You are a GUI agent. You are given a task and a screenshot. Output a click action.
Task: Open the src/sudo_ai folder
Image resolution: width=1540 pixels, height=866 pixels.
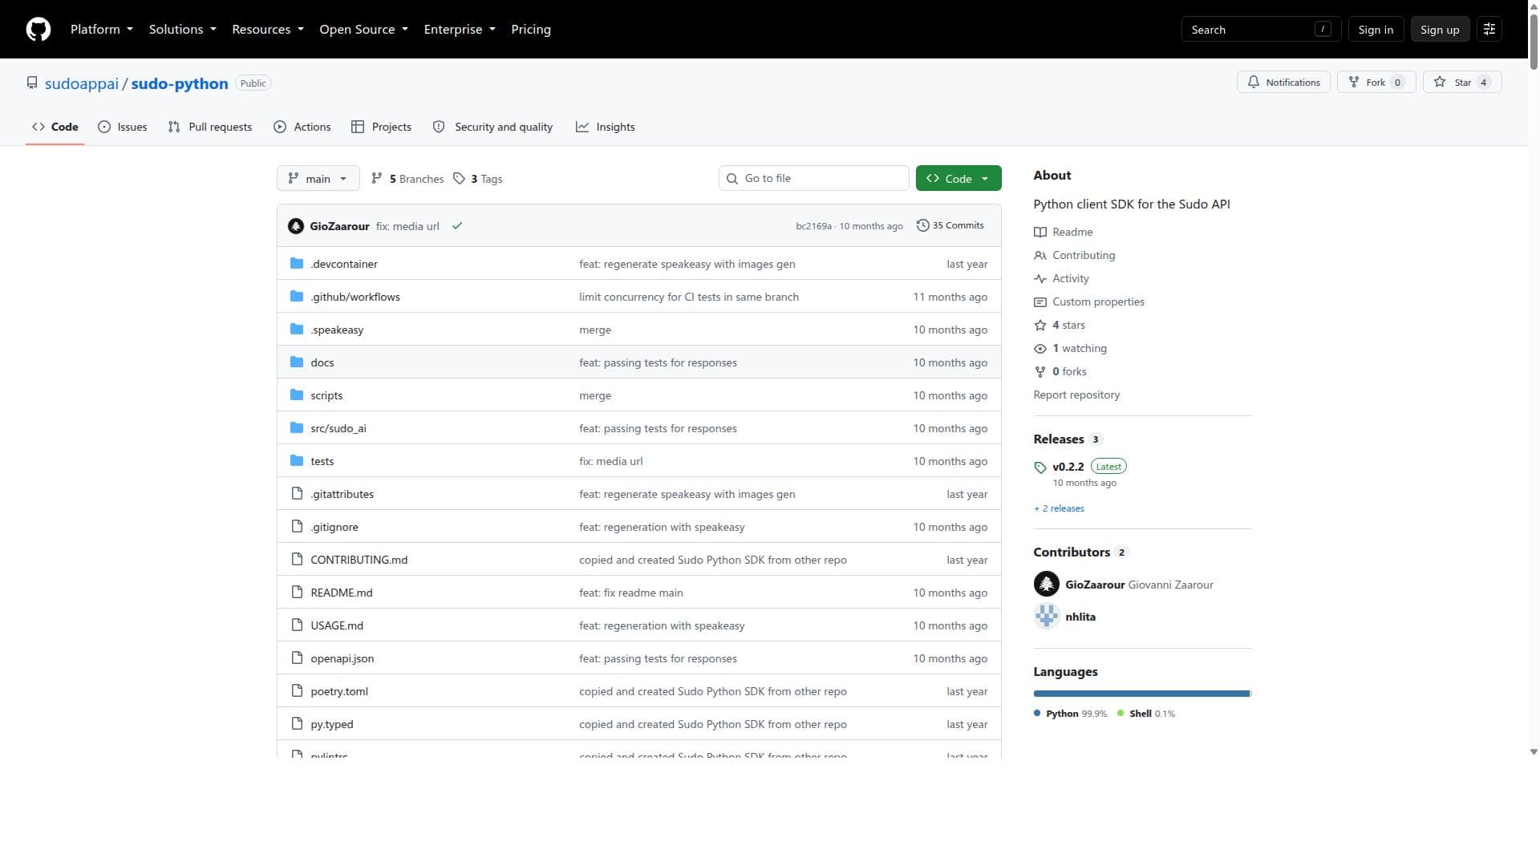(x=338, y=428)
